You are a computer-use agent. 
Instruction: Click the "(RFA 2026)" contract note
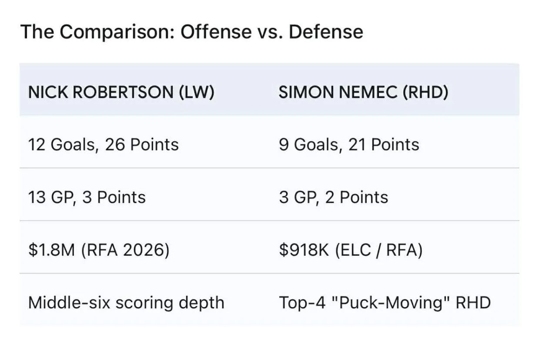point(125,250)
